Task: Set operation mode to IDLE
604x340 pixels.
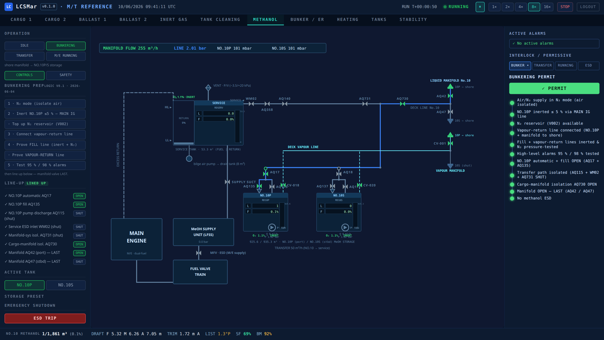Action: (x=24, y=46)
